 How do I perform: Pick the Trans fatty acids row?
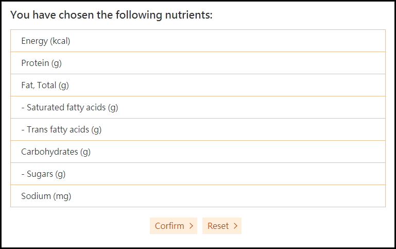tap(198, 130)
